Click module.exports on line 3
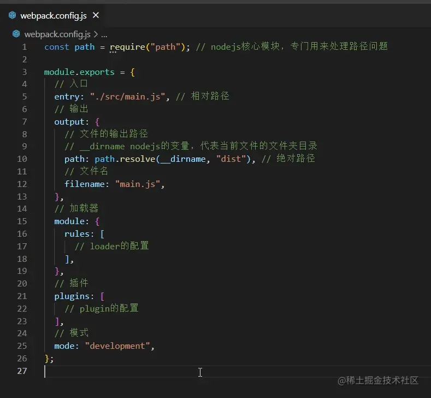The height and width of the screenshot is (398, 431). [79, 72]
